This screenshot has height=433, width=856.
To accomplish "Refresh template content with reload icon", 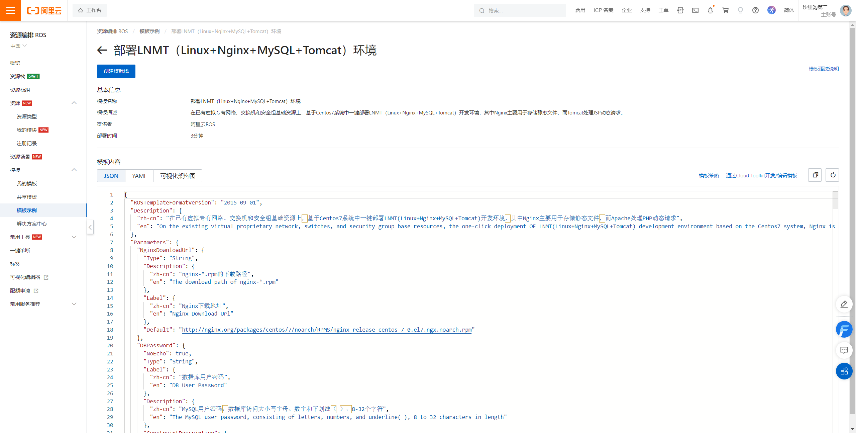I will coord(833,175).
